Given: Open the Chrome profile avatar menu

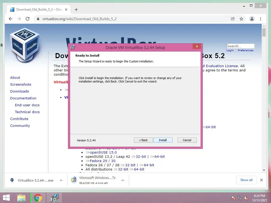Looking at the screenshot, I should pos(252,19).
